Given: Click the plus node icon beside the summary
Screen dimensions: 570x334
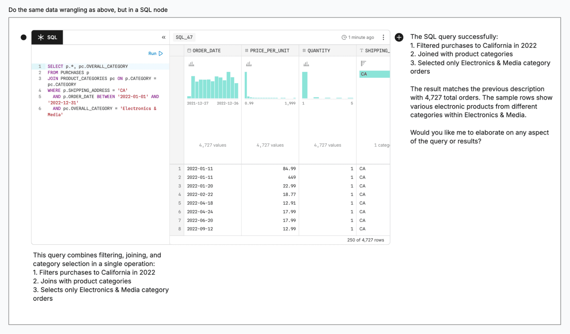Looking at the screenshot, I should coord(399,37).
